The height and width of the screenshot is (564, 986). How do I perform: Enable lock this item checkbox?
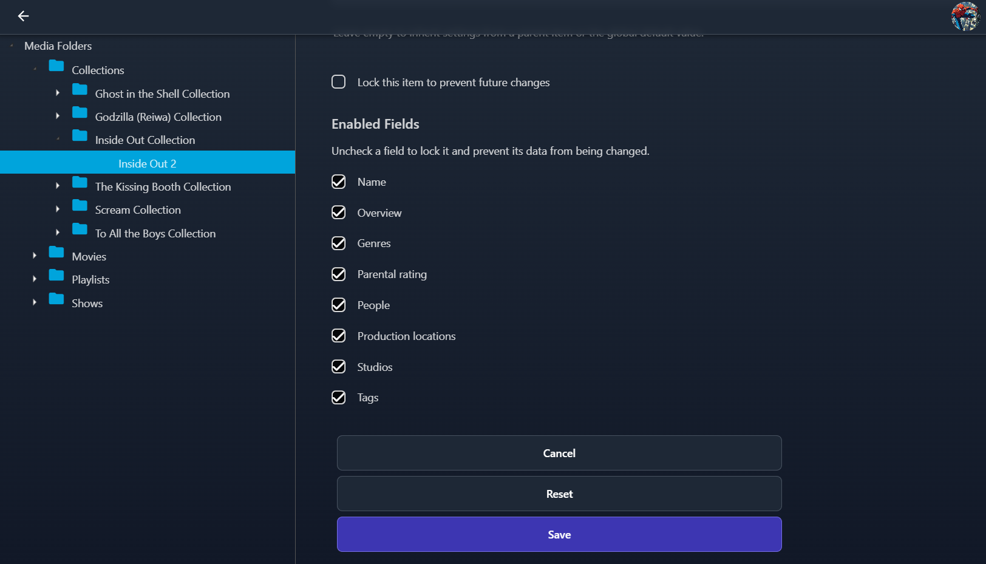(x=339, y=82)
